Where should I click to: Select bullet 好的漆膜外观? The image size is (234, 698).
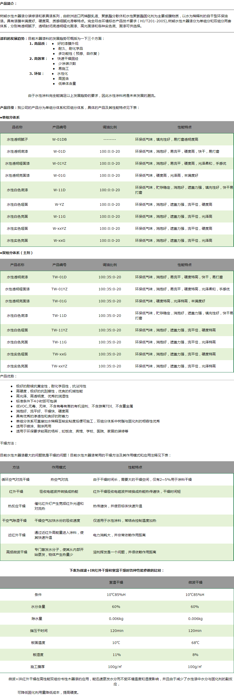tap(68, 44)
